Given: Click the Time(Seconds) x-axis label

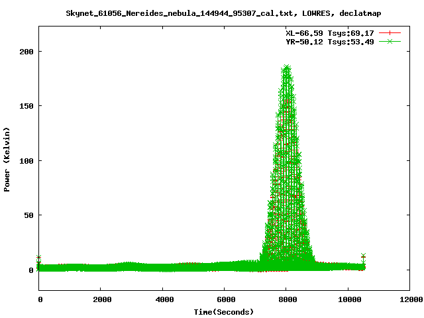Looking at the screenshot, I should (223, 311).
